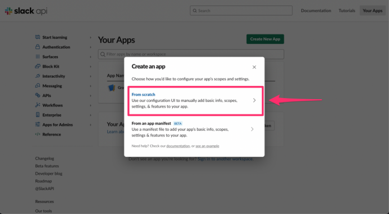Expand the Authentication section arrow
Screen dimensions: 389x214
pos(91,47)
